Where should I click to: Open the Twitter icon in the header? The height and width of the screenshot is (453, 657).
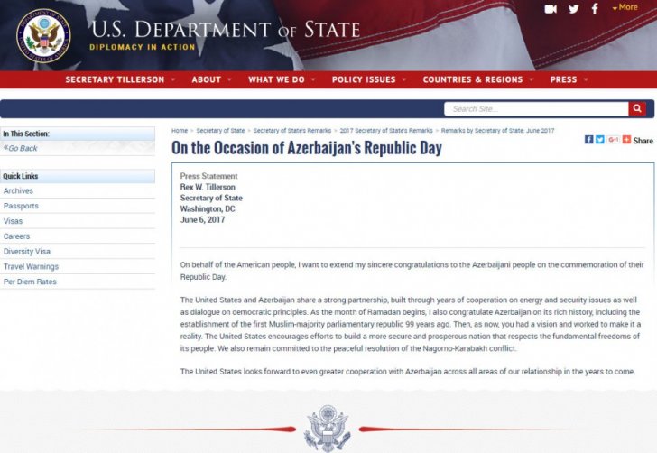tap(574, 9)
